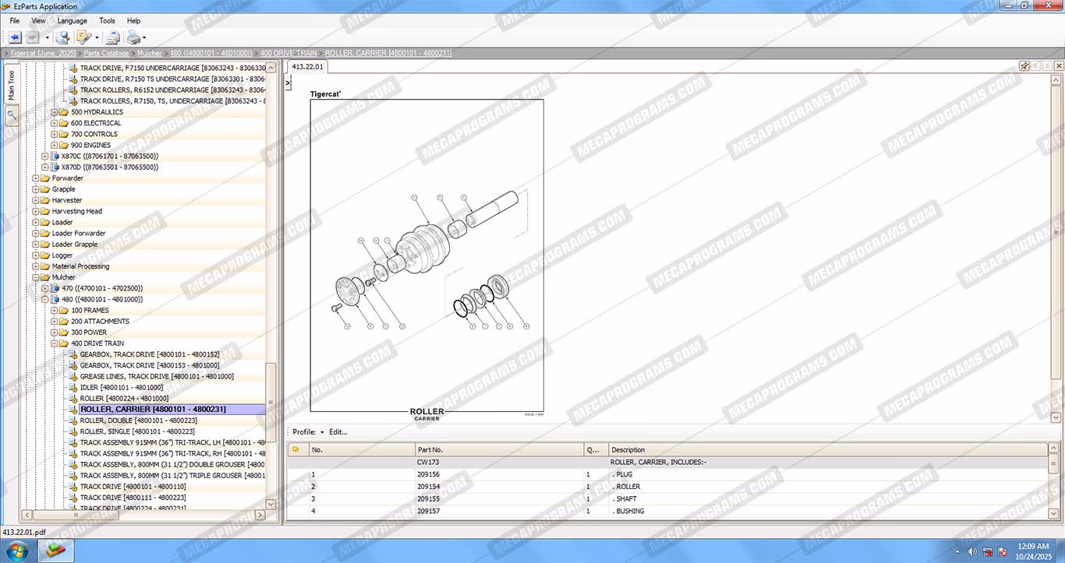Click the document search toolbar icon

tap(62, 37)
